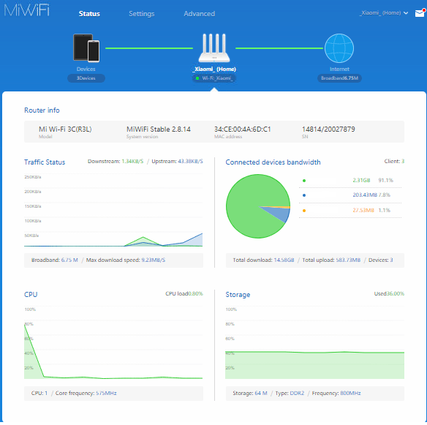Click the Connected devices bandwidth heading
The width and height of the screenshot is (427, 425).
pos(273,162)
